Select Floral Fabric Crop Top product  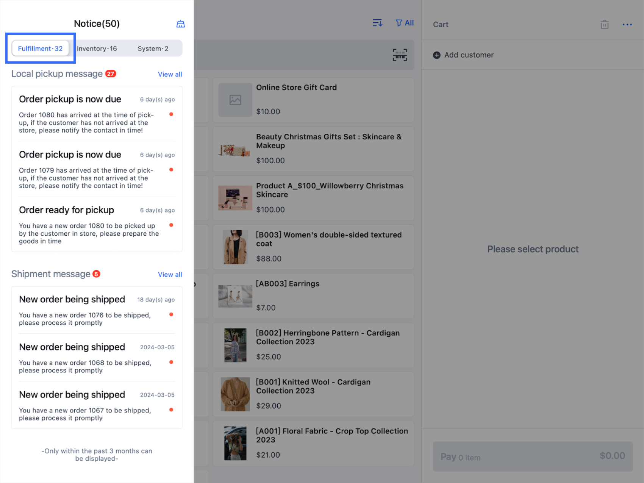313,443
